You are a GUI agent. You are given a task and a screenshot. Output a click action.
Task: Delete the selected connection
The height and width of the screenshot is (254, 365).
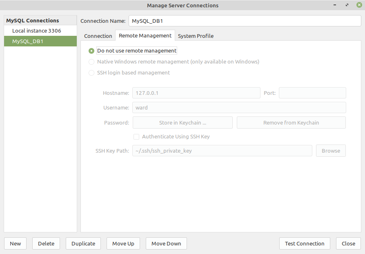(x=46, y=243)
